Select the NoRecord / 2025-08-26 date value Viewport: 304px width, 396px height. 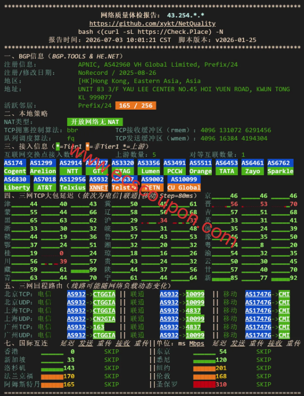pyautogui.click(x=117, y=73)
